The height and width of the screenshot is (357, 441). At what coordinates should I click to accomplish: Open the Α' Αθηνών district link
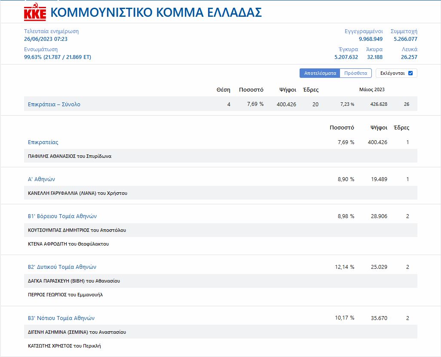click(41, 179)
